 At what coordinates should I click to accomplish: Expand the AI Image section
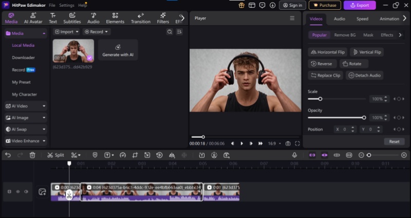(26, 118)
